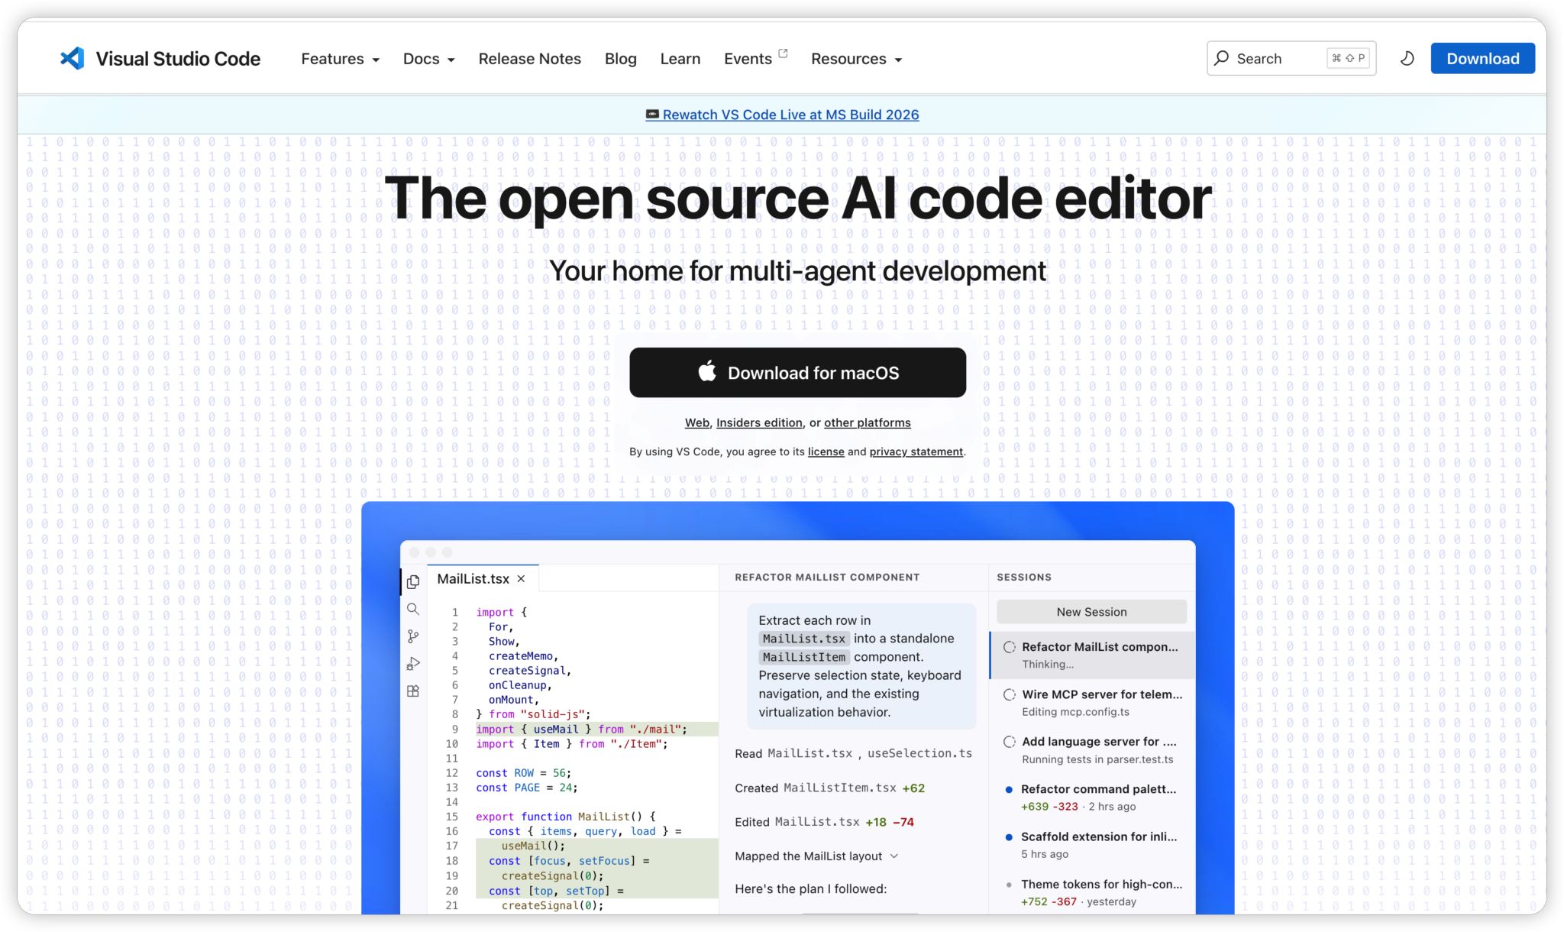The height and width of the screenshot is (932, 1564).
Task: Expand the Docs dropdown menu
Action: (429, 59)
